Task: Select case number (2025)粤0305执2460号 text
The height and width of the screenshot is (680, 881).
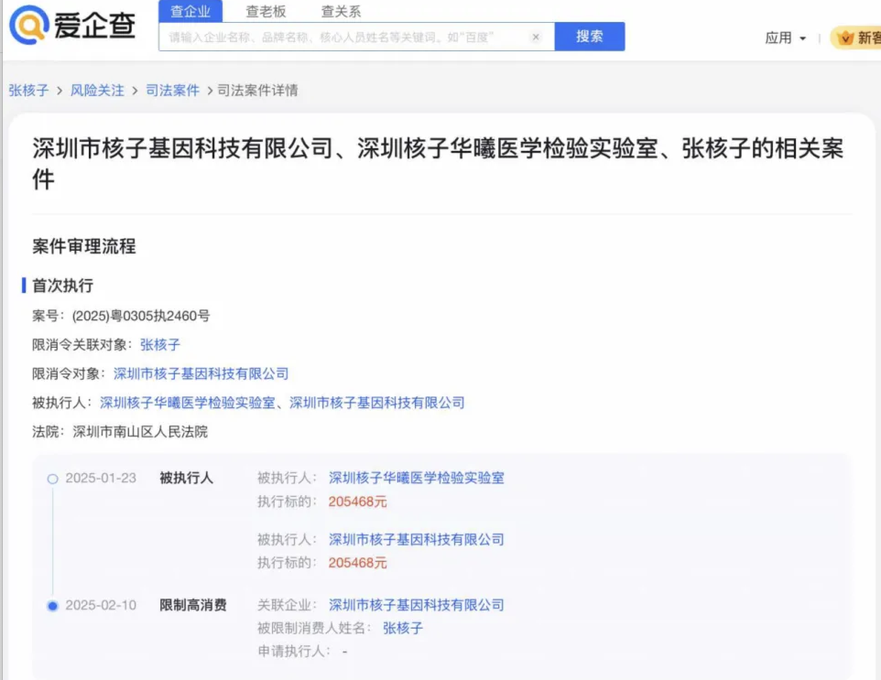Action: pos(141,316)
